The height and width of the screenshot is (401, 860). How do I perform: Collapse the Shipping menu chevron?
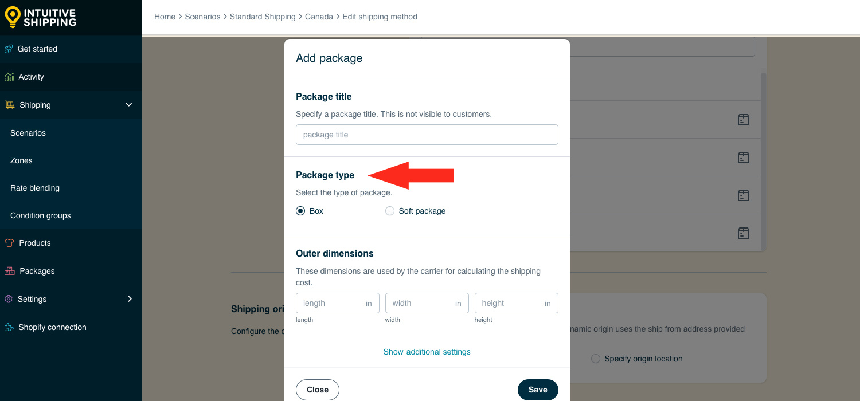pos(129,105)
